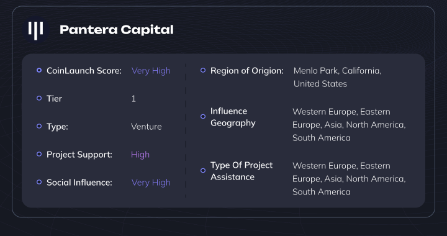Viewport: 447px width, 236px height.
Task: Click the Type Of Project Assistance regions text
Action: [x=349, y=179]
